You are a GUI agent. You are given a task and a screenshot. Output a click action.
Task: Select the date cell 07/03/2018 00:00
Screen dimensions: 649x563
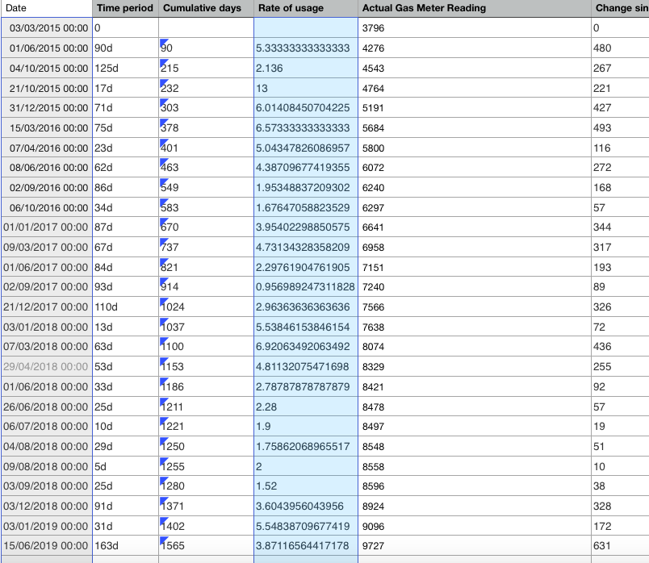47,347
